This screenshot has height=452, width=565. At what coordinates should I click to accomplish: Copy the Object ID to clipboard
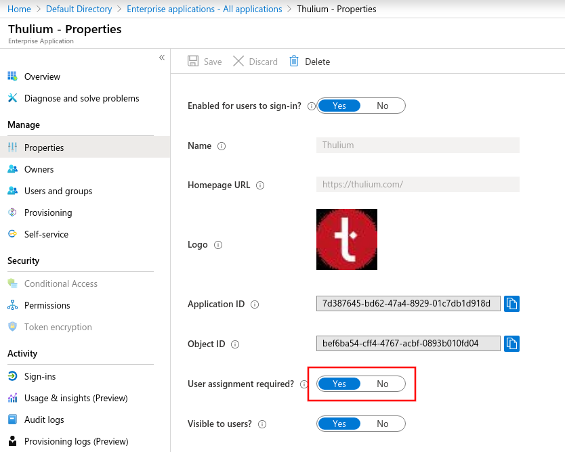pyautogui.click(x=511, y=344)
